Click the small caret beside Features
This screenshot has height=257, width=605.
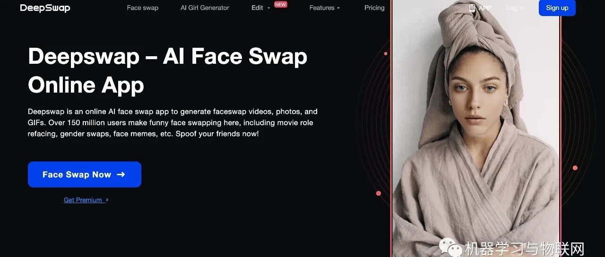pos(338,8)
